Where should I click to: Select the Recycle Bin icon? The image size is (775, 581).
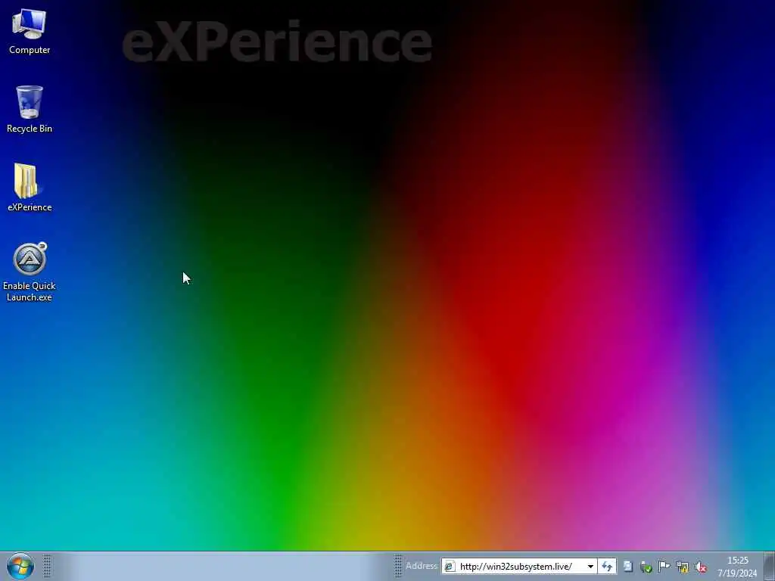click(x=30, y=109)
